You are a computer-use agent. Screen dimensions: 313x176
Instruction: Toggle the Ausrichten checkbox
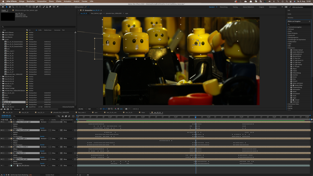76,7
